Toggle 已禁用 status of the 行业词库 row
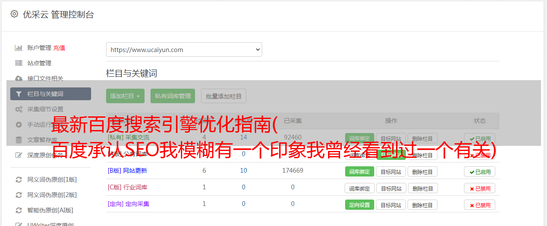Image resolution: width=547 pixels, height=226 pixels. point(480,188)
